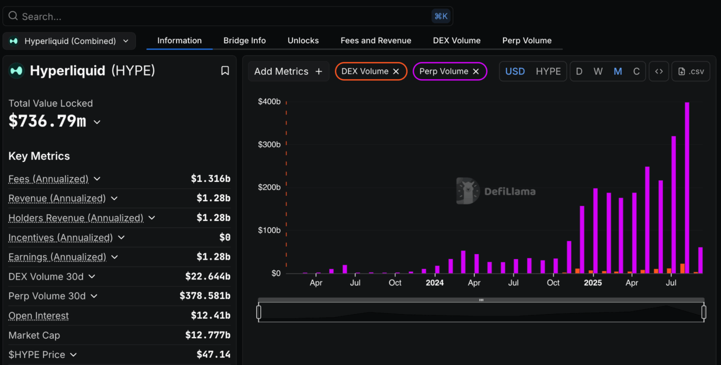The height and width of the screenshot is (365, 721).
Task: Switch chart interval to weekly (W)
Action: (598, 71)
